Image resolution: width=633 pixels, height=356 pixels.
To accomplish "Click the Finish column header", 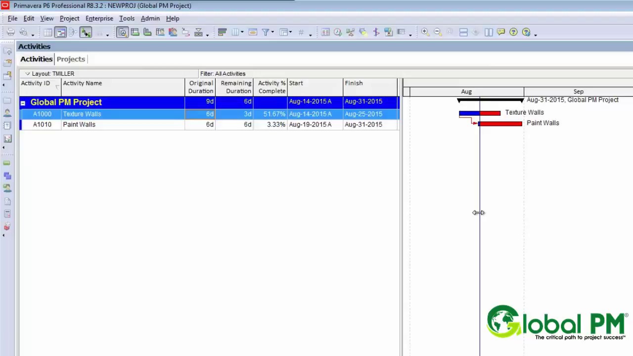I will 370,87.
